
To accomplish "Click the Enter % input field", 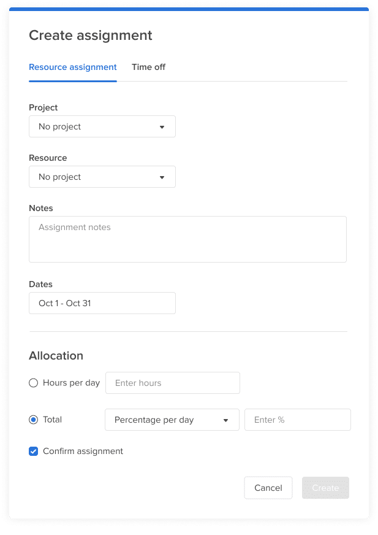I will coord(297,420).
